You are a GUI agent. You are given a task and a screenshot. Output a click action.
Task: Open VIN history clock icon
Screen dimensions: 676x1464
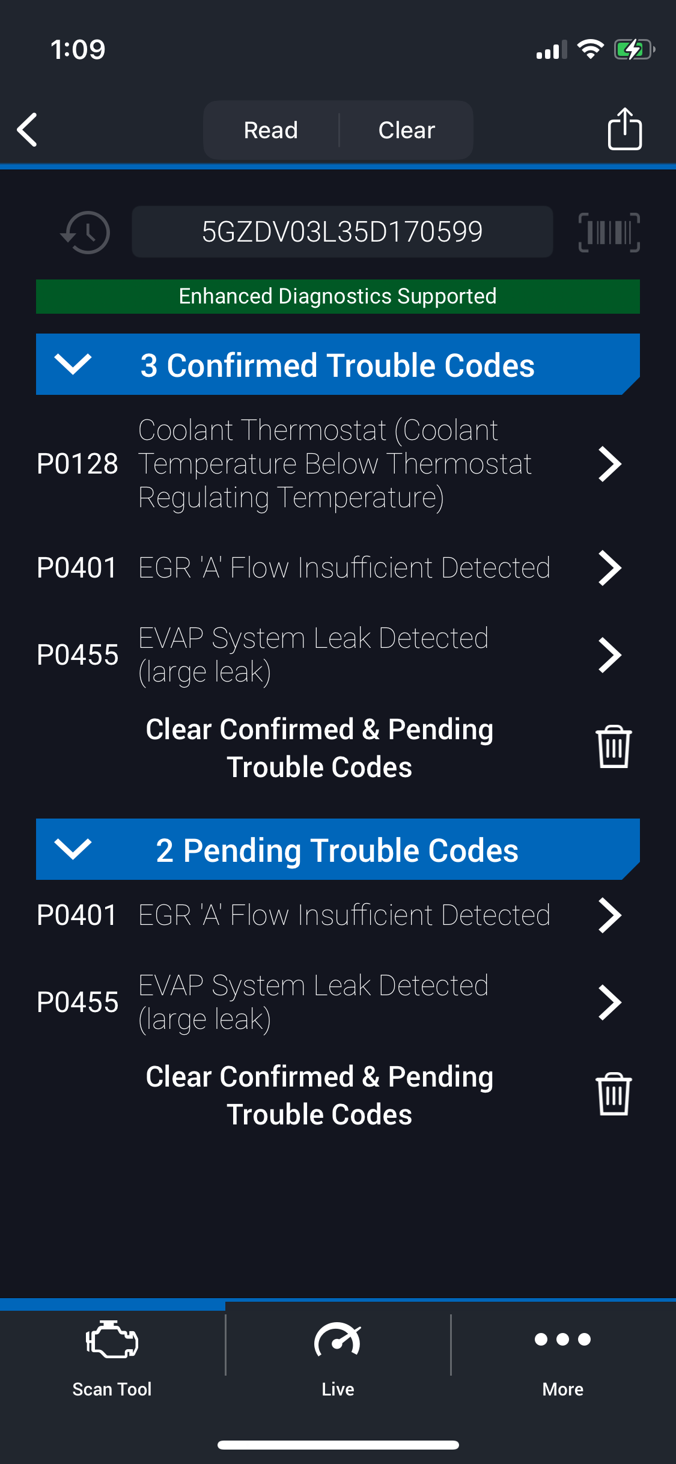pos(86,232)
